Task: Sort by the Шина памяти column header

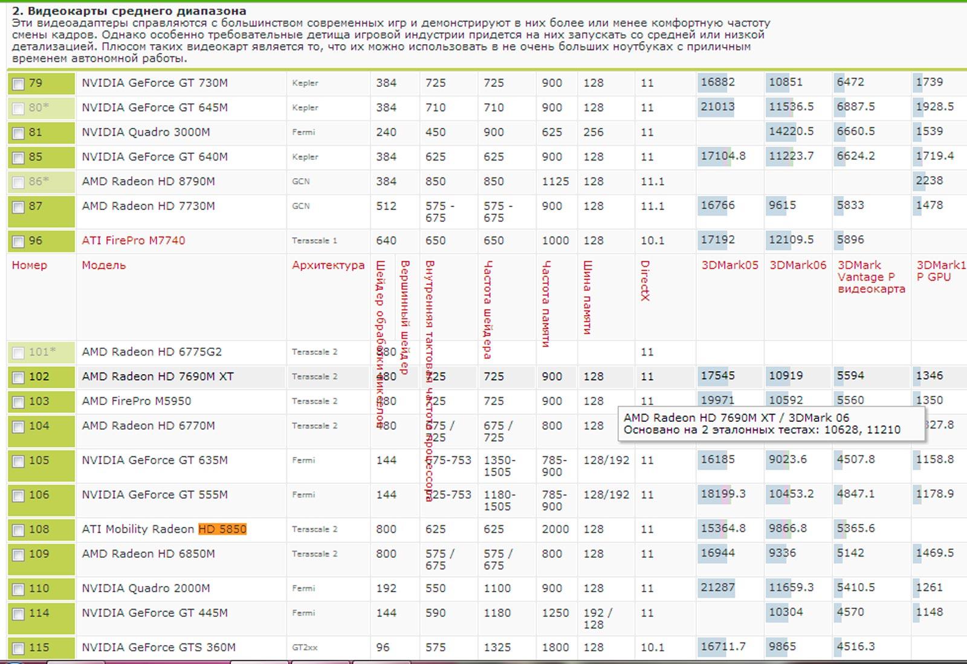Action: (x=587, y=297)
